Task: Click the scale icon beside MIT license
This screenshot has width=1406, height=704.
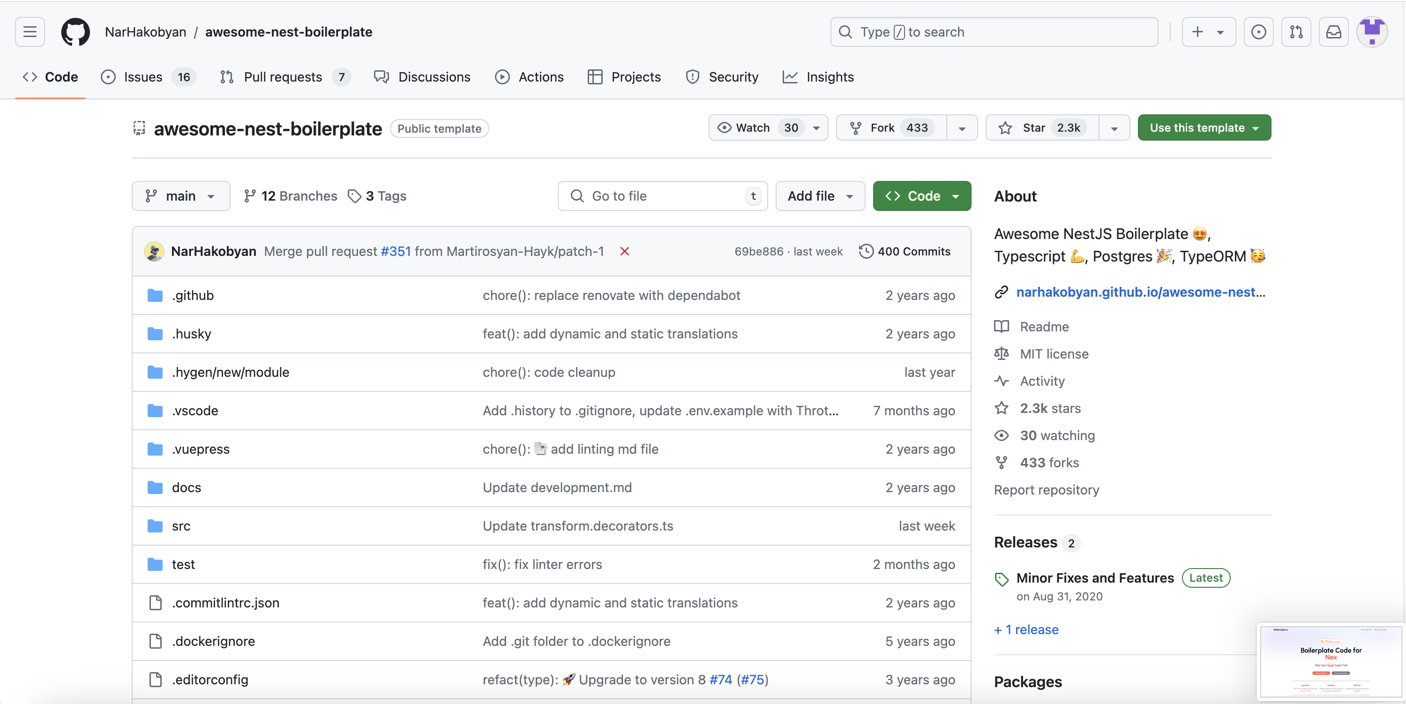Action: click(x=1001, y=353)
